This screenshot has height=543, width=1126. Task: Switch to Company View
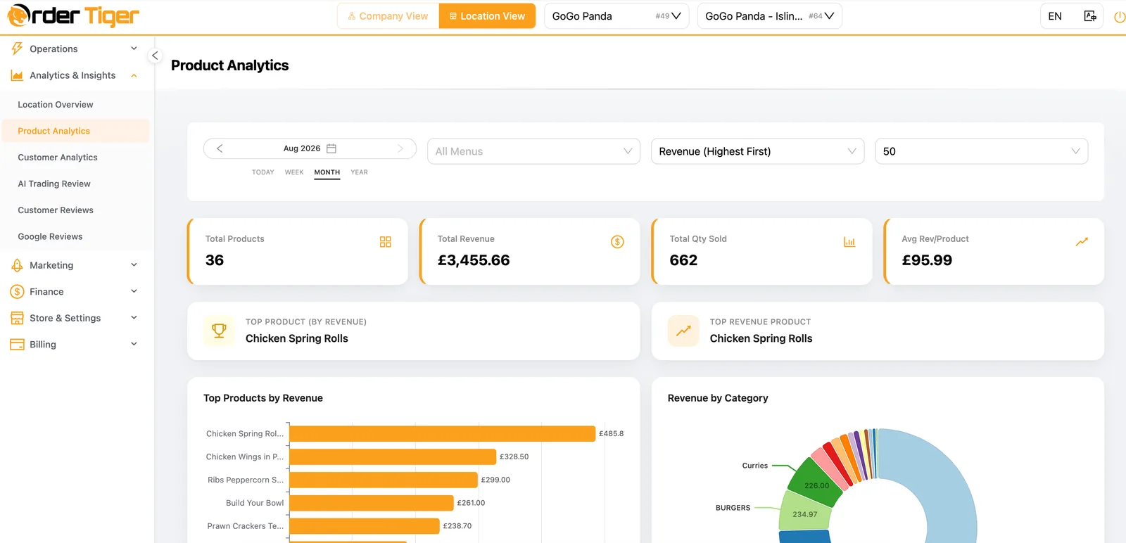[x=388, y=16]
